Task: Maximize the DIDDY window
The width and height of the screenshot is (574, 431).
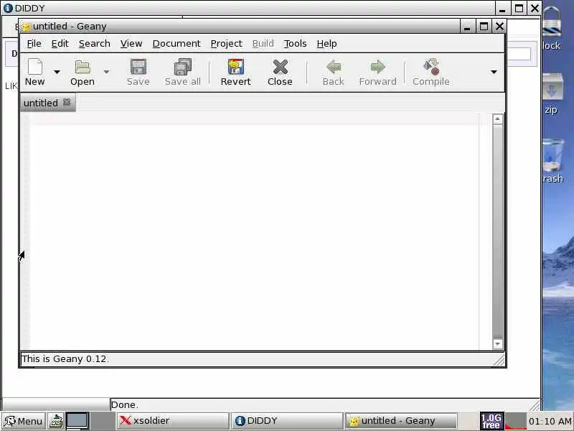Action: [519, 8]
